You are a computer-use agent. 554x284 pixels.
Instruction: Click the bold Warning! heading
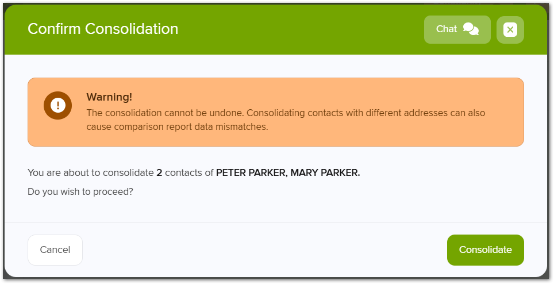tap(109, 97)
